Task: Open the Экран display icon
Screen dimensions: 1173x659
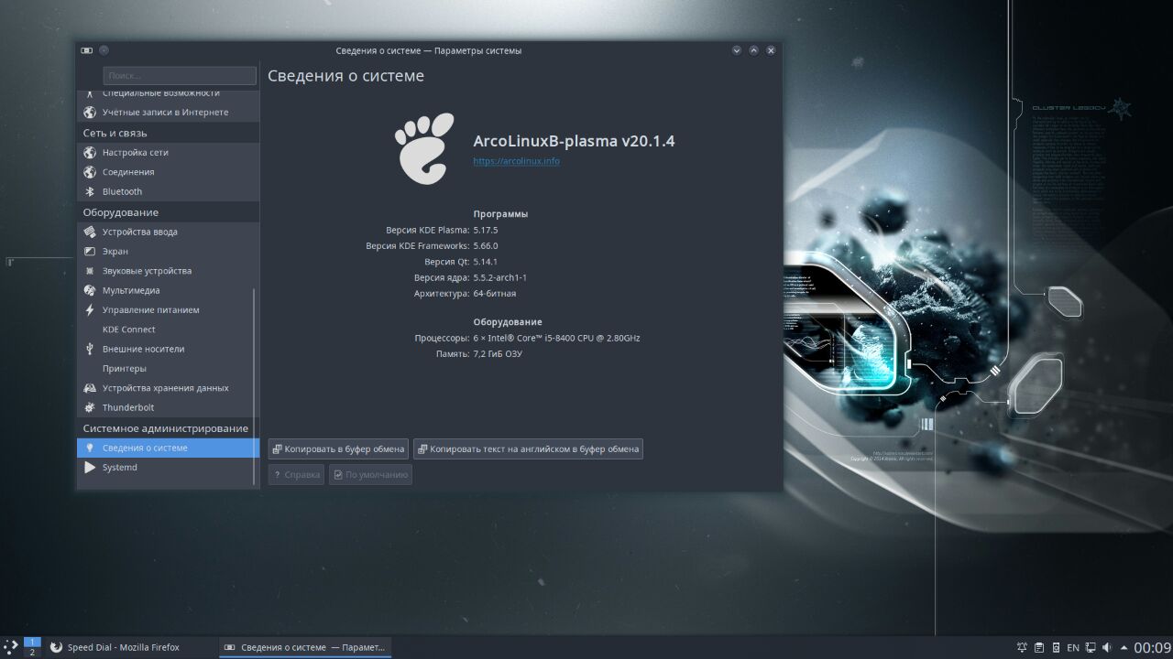Action: coord(90,252)
